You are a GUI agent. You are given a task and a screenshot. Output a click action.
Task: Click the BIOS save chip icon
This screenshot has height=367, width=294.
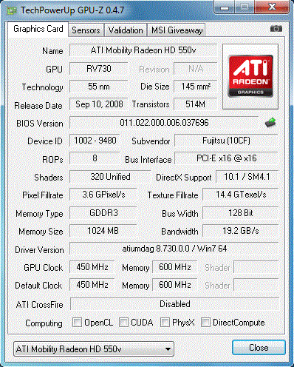[x=270, y=123]
